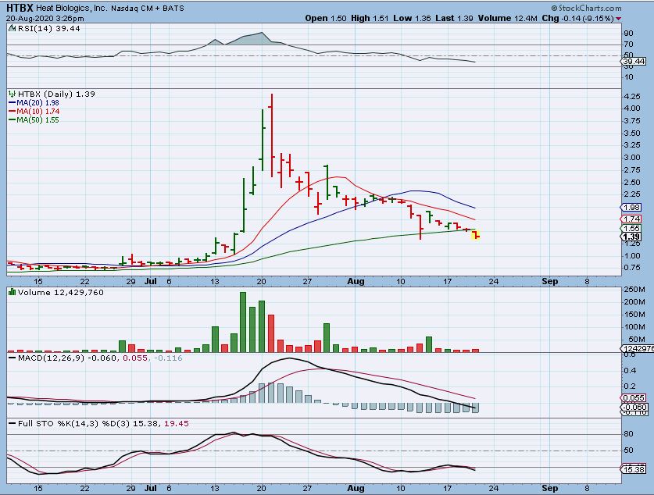Viewport: 654px width, 495px height.
Task: Click the Full STO legend dash icon
Action: pos(12,423)
